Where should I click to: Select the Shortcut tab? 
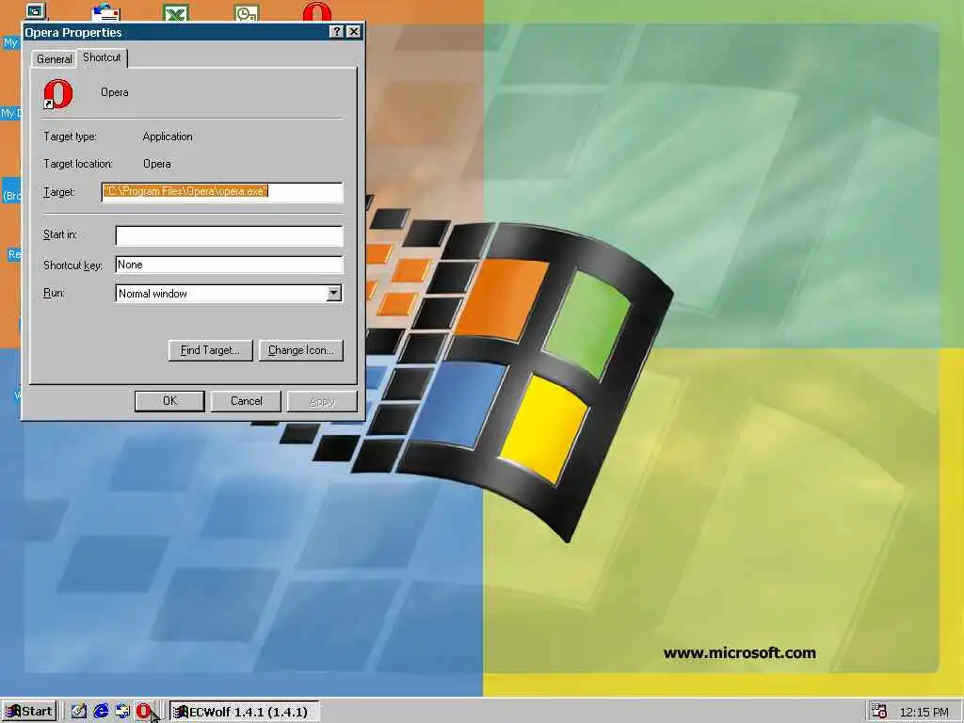[102, 57]
